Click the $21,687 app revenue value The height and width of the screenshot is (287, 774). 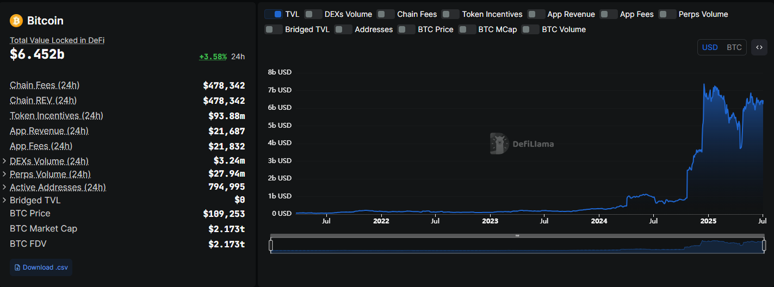pos(226,131)
